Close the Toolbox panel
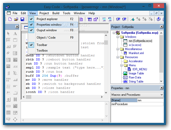Viewport: 171px width, 130px height. click(17, 27)
